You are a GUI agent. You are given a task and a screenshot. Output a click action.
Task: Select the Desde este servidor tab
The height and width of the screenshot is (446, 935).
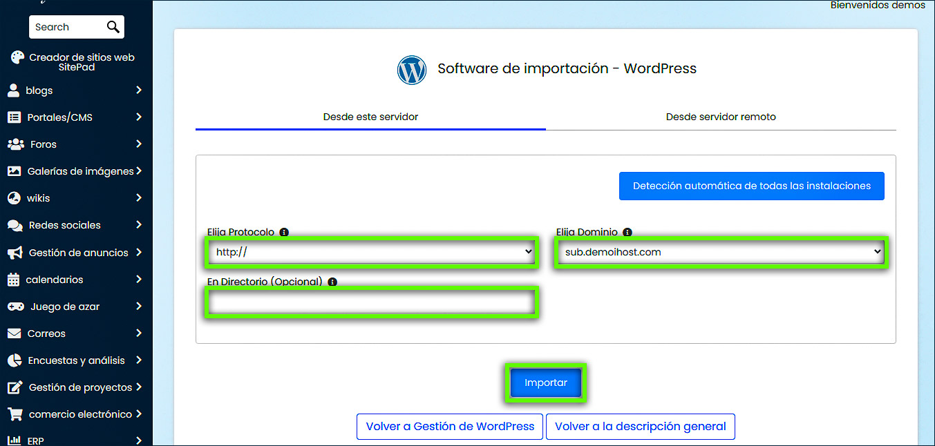370,117
